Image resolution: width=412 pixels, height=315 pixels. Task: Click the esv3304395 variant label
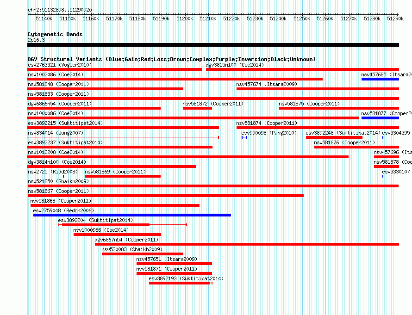click(x=396, y=133)
